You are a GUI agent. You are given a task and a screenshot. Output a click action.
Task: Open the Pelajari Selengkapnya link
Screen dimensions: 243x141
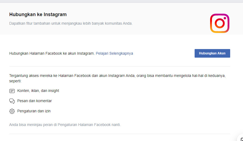[114, 53]
